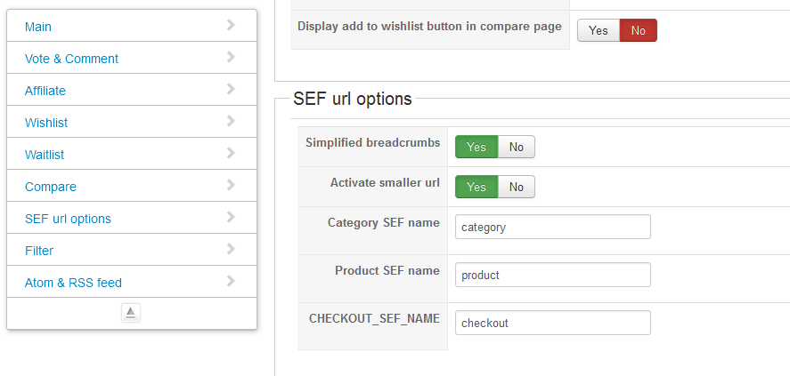
Task: Click the chevron arrow beside Vote & Comment
Action: point(231,58)
